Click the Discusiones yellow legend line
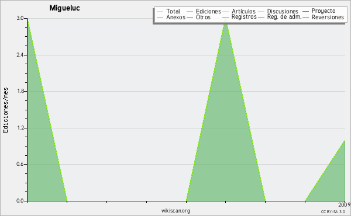 261,11
